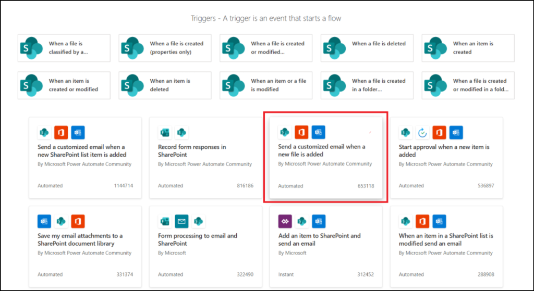Select the 'When a file is deleted' trigger
Image resolution: width=534 pixels, height=291 pixels.
367,48
